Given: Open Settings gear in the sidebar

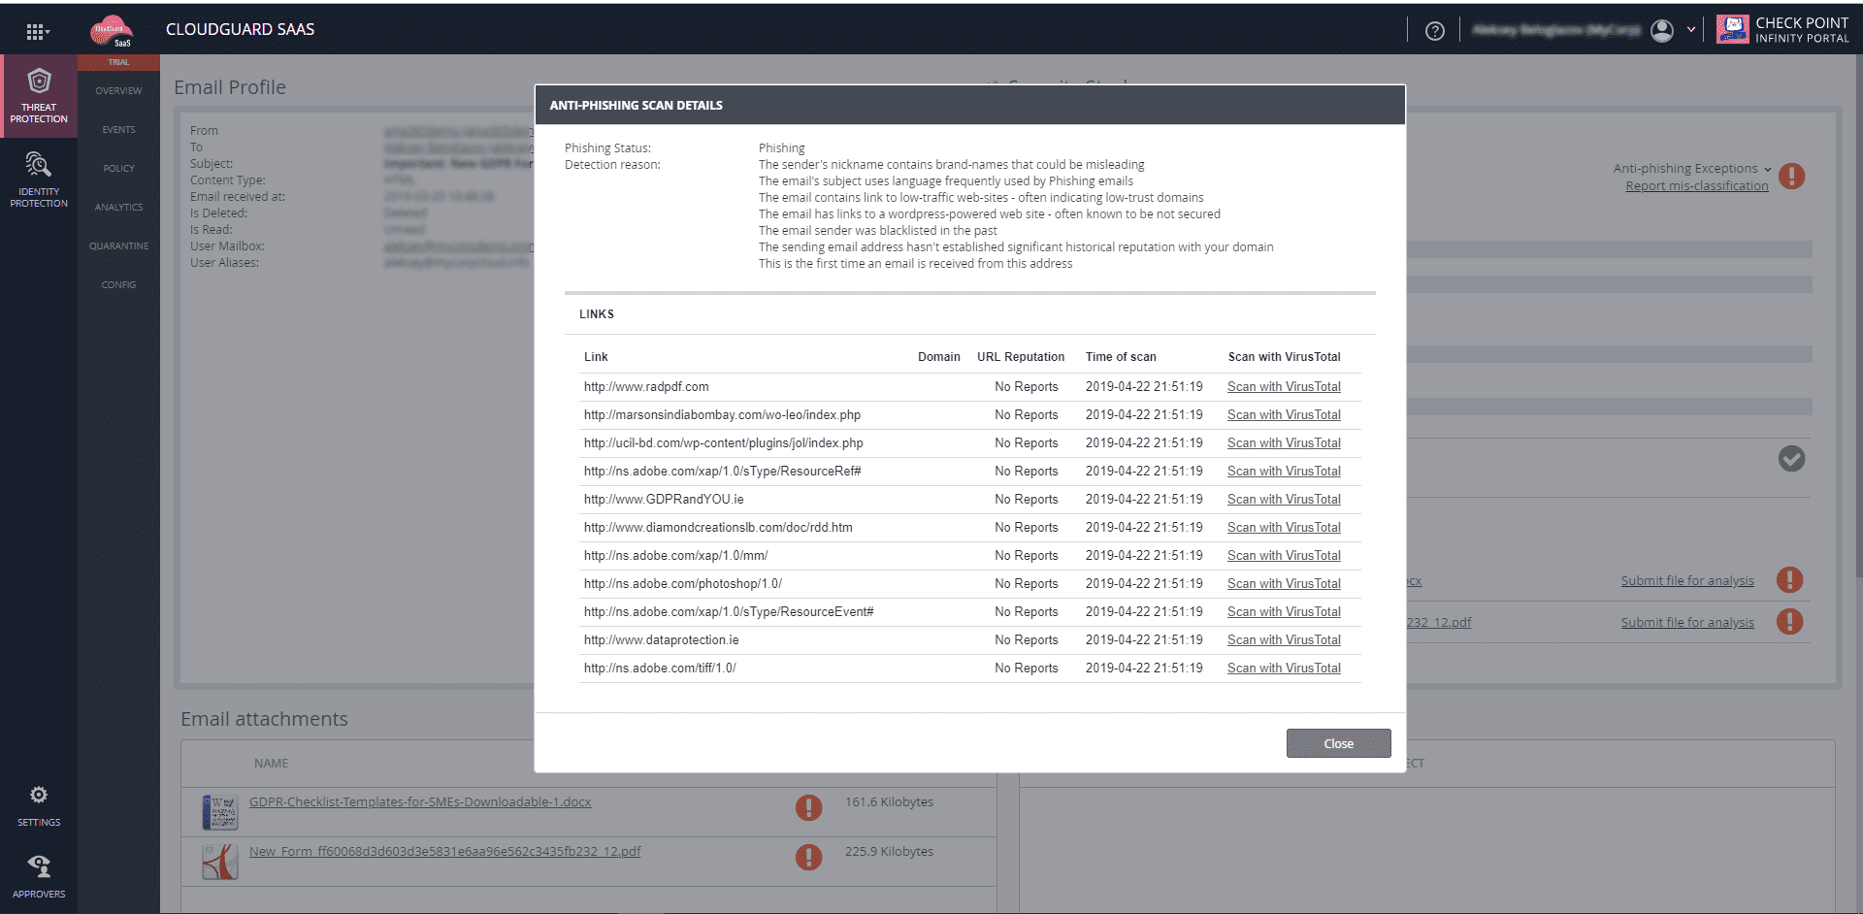Looking at the screenshot, I should [x=39, y=806].
